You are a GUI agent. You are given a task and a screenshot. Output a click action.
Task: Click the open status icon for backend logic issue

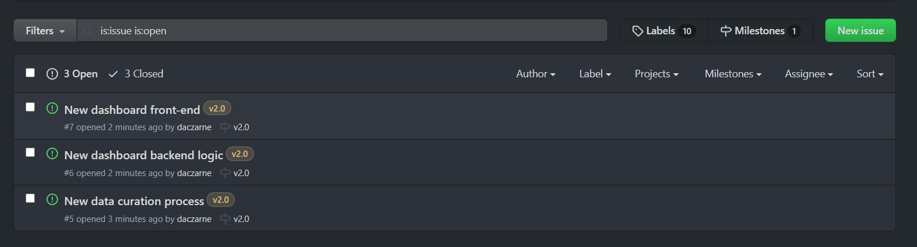52,153
